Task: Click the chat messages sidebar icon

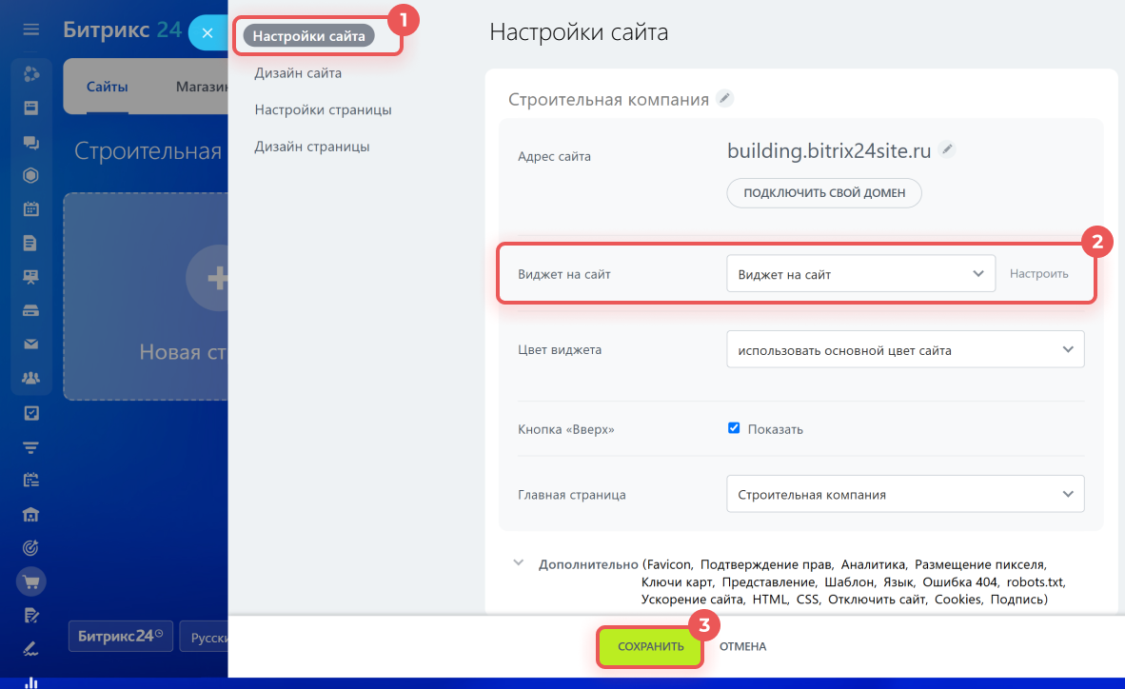Action: [x=31, y=142]
